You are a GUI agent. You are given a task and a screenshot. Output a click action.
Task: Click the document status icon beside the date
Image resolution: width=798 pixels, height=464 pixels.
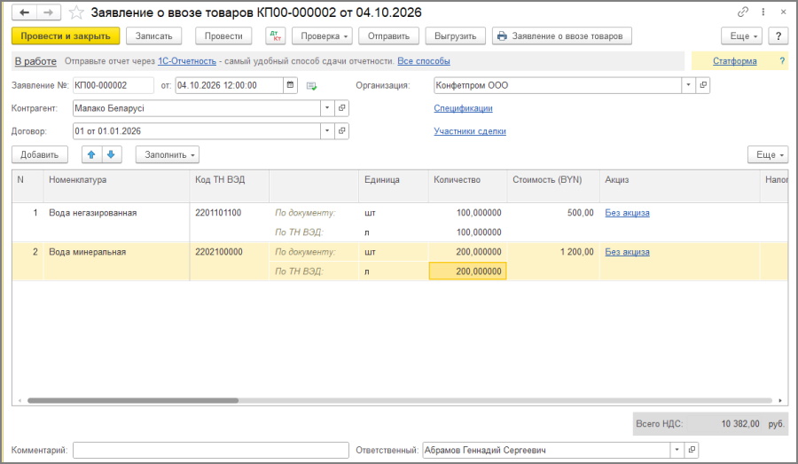311,85
